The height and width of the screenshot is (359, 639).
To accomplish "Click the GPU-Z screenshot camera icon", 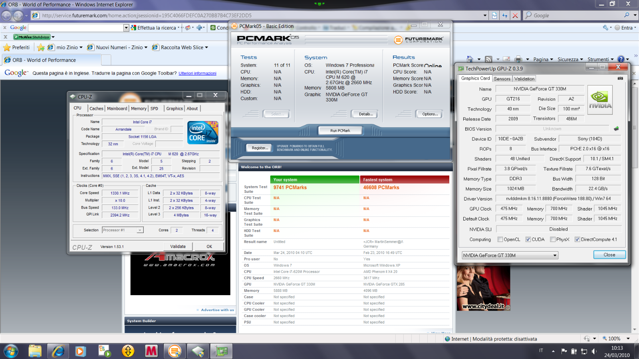I will coord(620,78).
